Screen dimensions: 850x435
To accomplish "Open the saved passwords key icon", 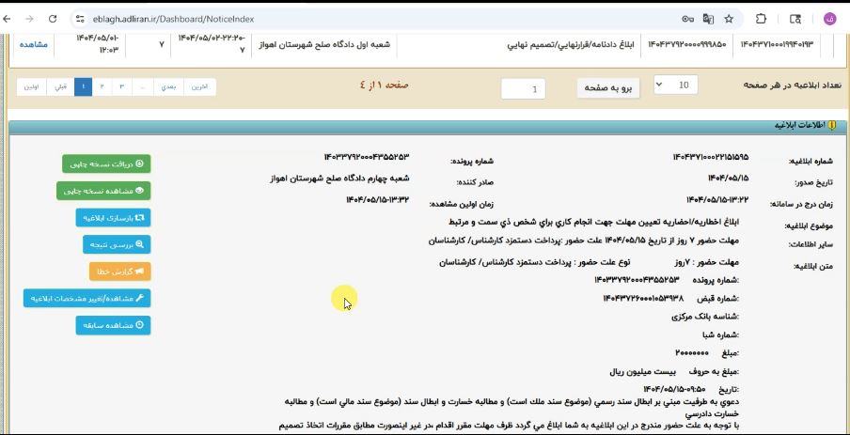I will 687,19.
